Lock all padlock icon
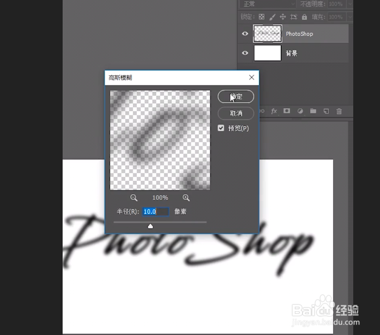The image size is (380, 335). point(305,17)
